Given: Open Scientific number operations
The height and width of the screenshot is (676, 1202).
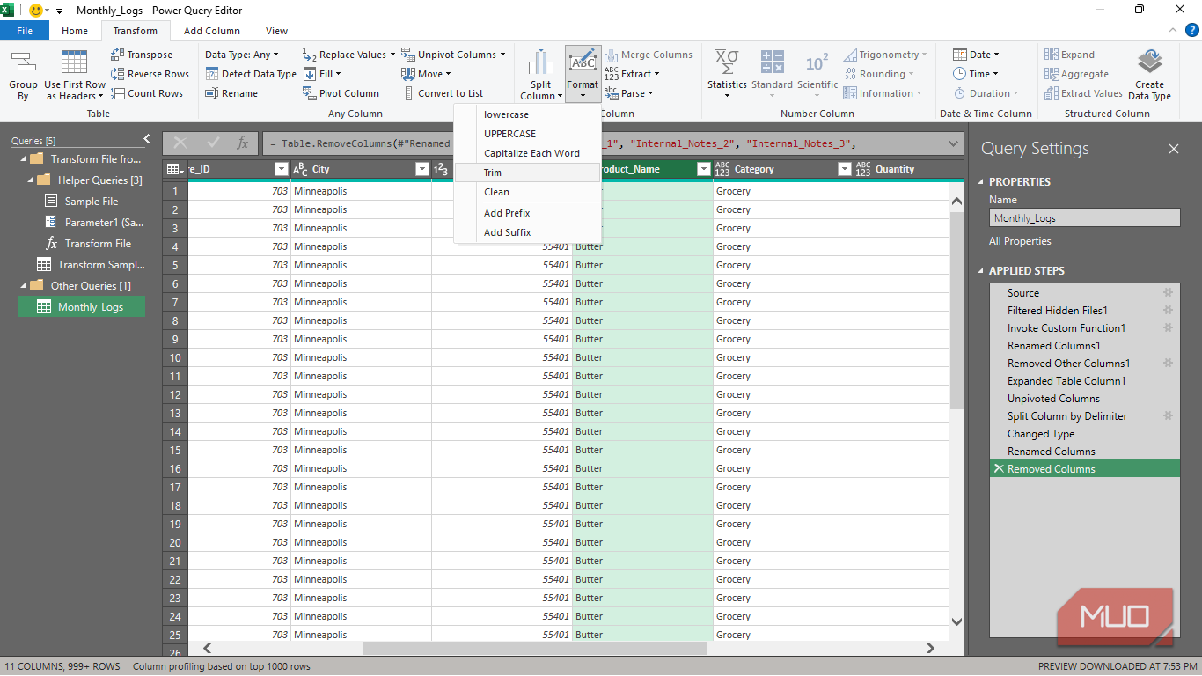Looking at the screenshot, I should point(817,76).
